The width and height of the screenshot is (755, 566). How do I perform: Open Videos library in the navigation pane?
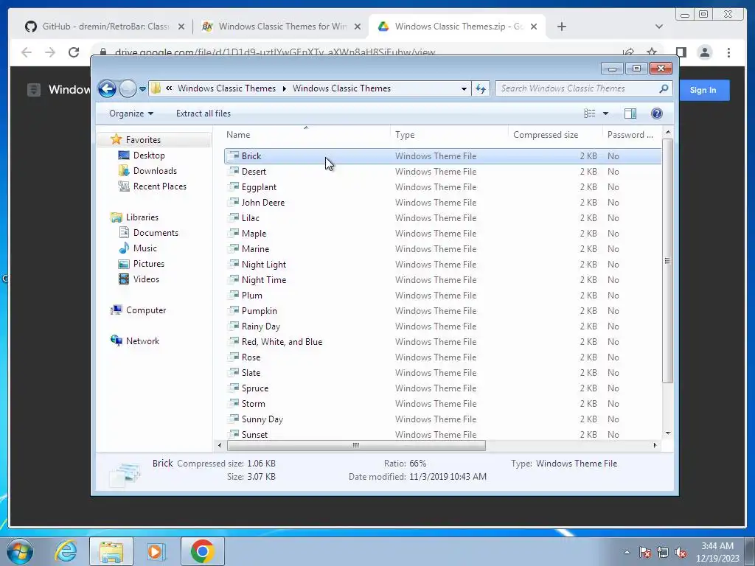click(x=146, y=279)
